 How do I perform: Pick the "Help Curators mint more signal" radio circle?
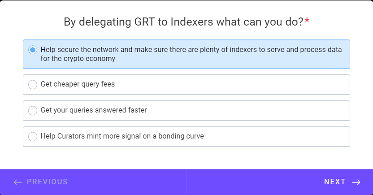[x=33, y=136]
